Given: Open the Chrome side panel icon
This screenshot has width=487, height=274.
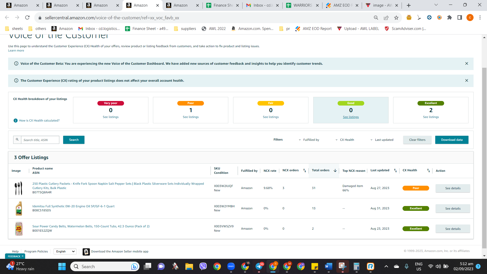Looking at the screenshot, I should click(460, 18).
